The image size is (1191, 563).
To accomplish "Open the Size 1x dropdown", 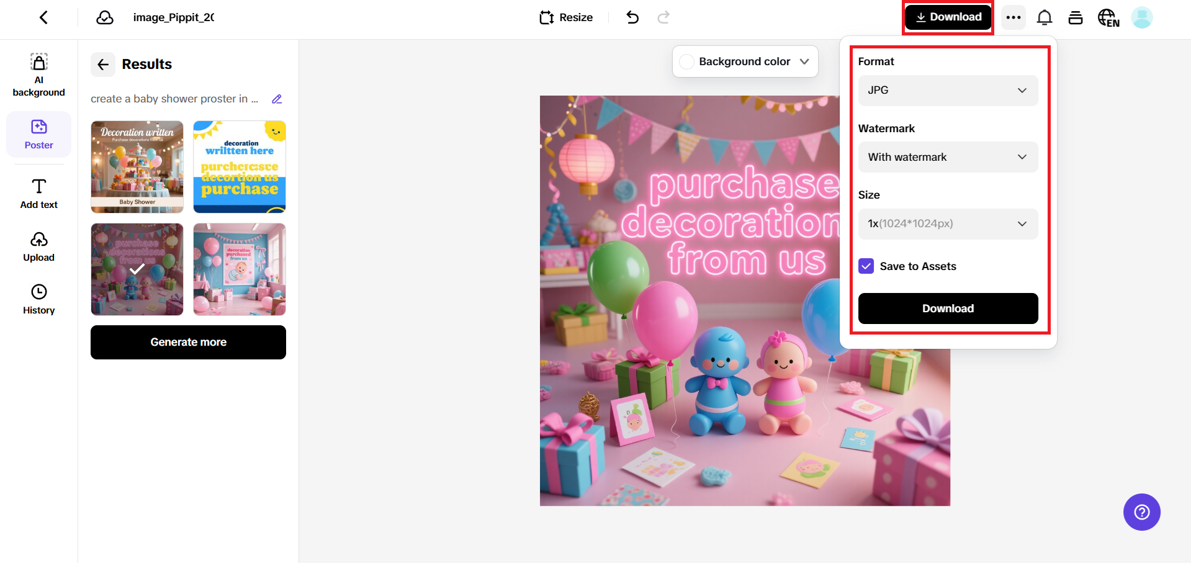I will [x=948, y=223].
